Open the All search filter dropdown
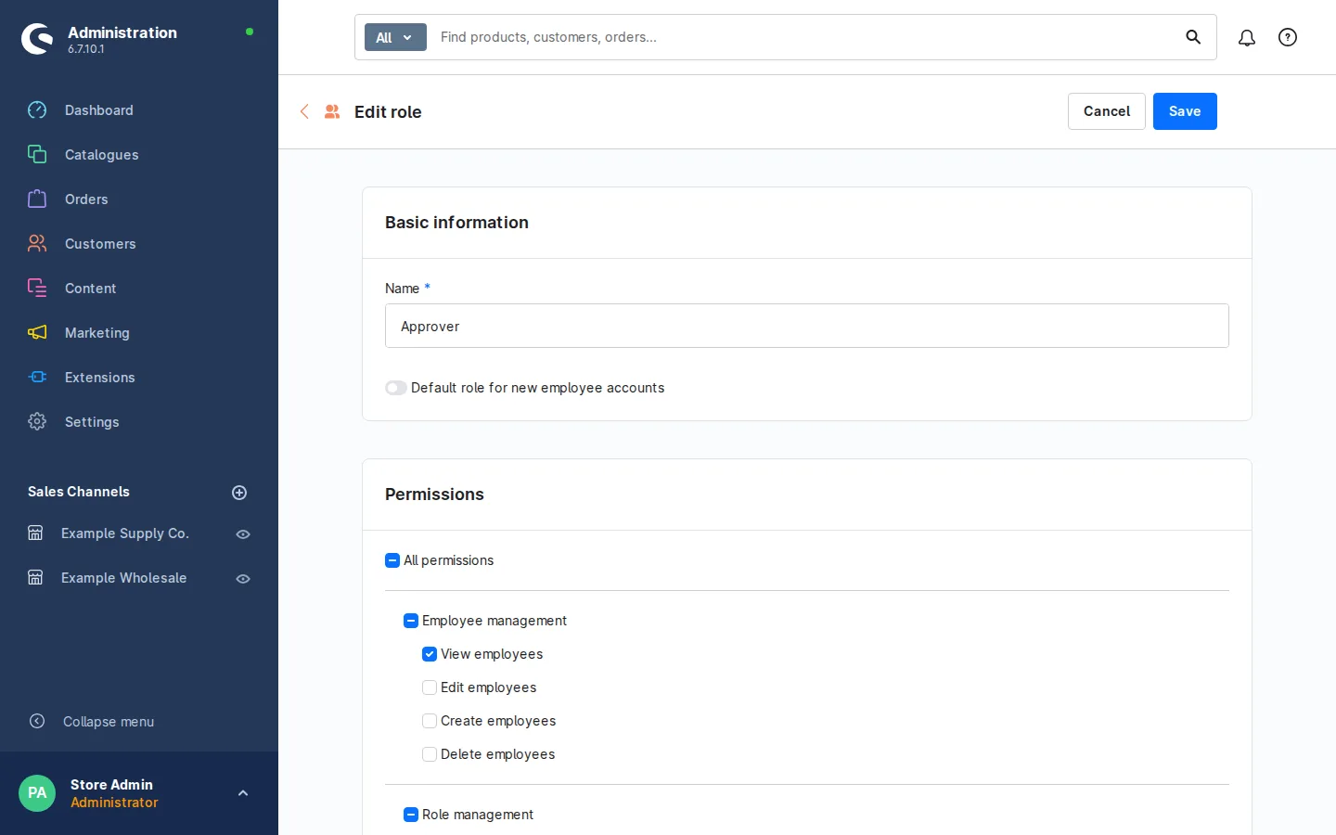 pyautogui.click(x=395, y=37)
